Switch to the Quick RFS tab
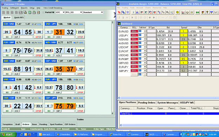 (19, 18)
